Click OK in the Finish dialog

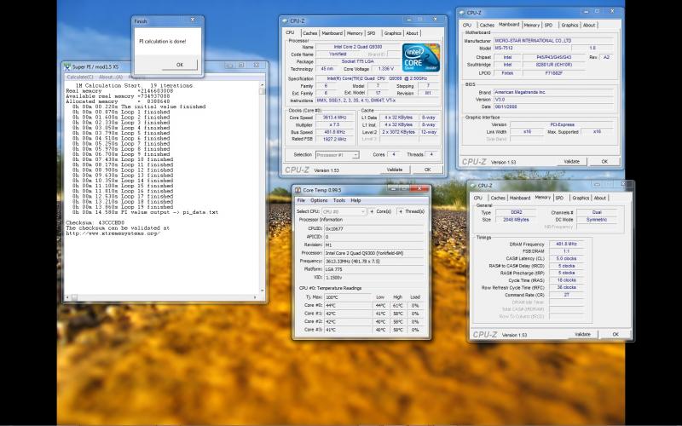(x=180, y=65)
